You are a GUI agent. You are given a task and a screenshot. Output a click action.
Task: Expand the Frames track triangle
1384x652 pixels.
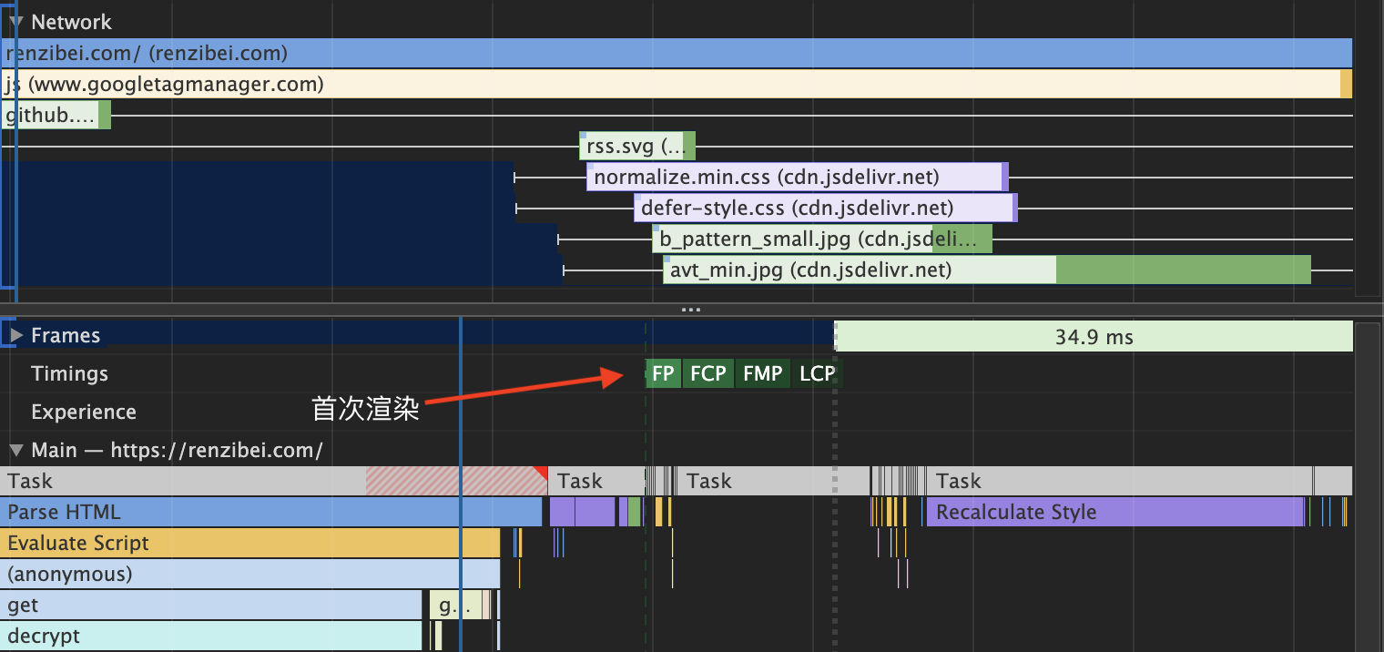point(15,336)
